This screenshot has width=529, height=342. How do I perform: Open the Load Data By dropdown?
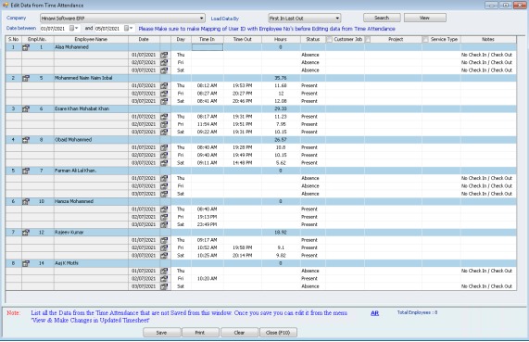[337, 19]
